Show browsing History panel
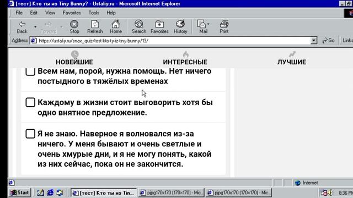This screenshot has height=198, width=353. 180,27
